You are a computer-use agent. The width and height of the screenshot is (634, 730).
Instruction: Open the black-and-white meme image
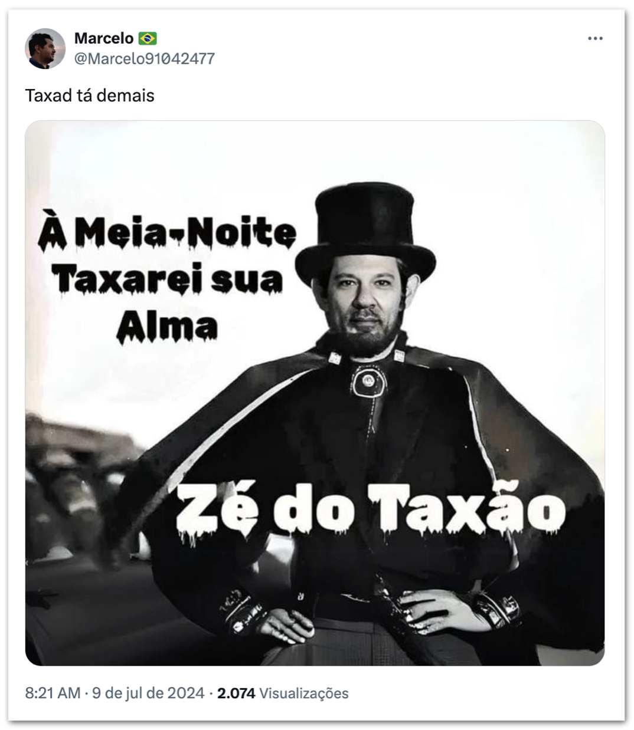point(315,393)
